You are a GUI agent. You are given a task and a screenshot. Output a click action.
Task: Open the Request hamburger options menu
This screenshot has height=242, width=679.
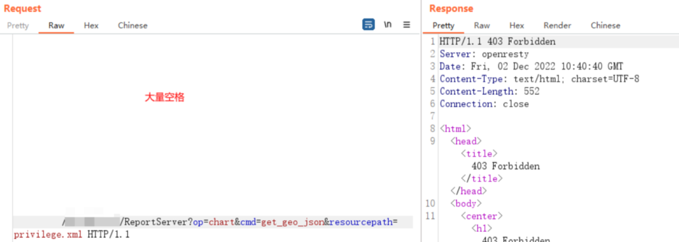[407, 25]
